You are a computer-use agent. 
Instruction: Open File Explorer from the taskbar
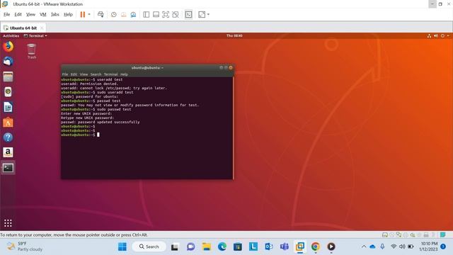point(206,246)
